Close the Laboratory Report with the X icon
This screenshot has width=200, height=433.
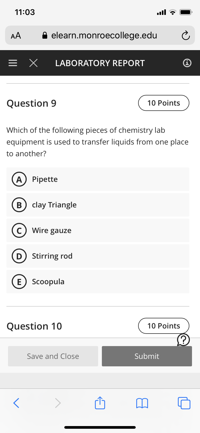tap(33, 63)
